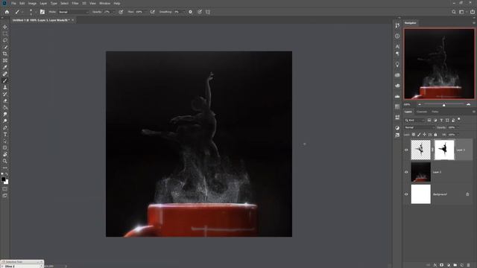Image resolution: width=477 pixels, height=268 pixels.
Task: Toggle lock position icon
Action: click(424, 135)
